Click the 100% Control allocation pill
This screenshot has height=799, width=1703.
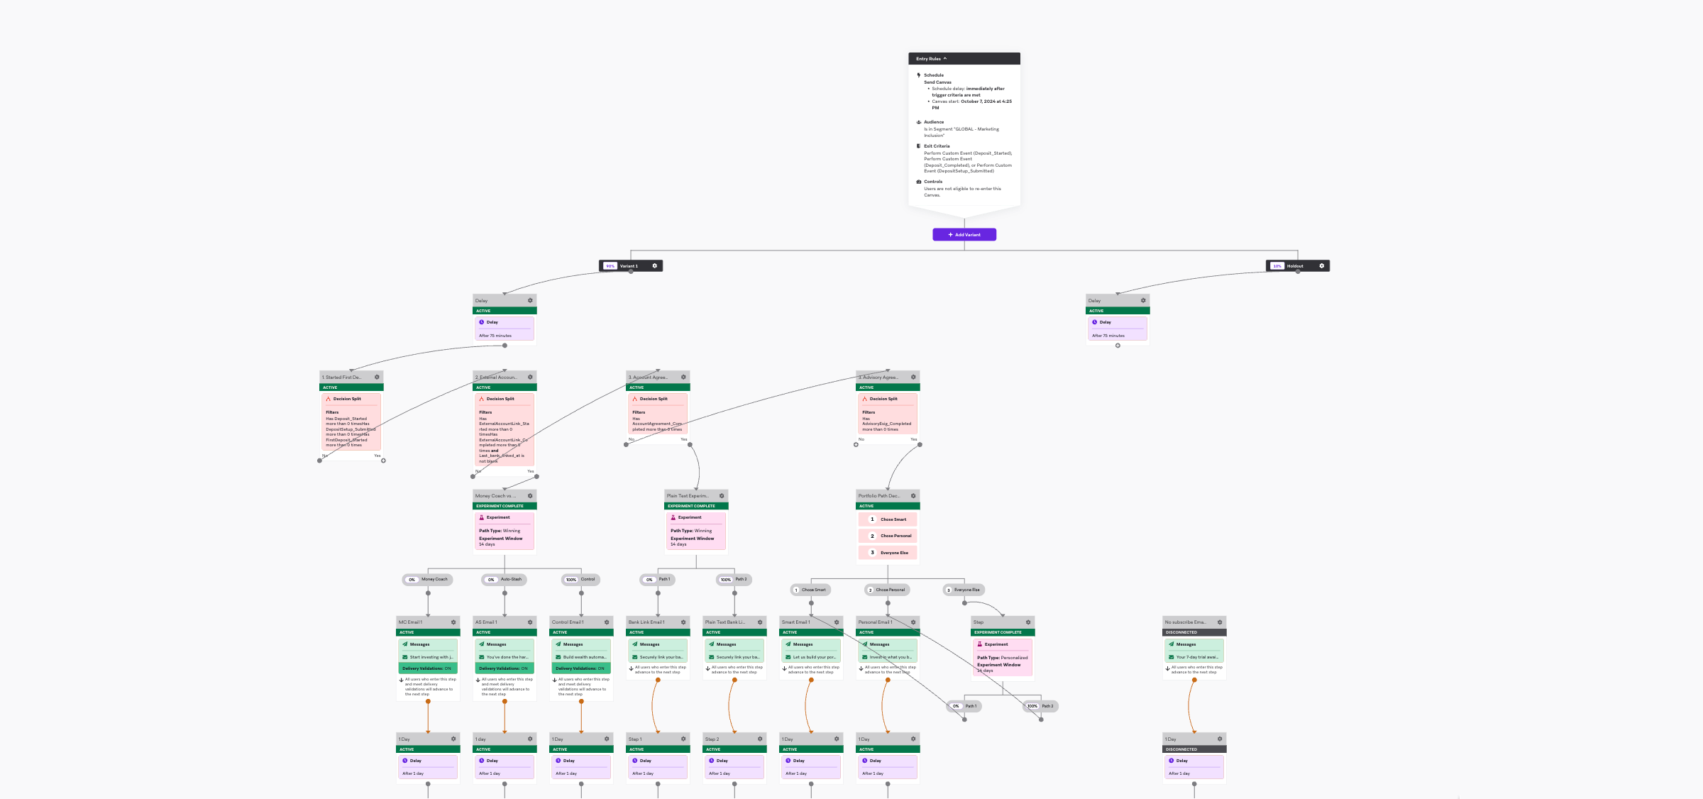point(580,579)
